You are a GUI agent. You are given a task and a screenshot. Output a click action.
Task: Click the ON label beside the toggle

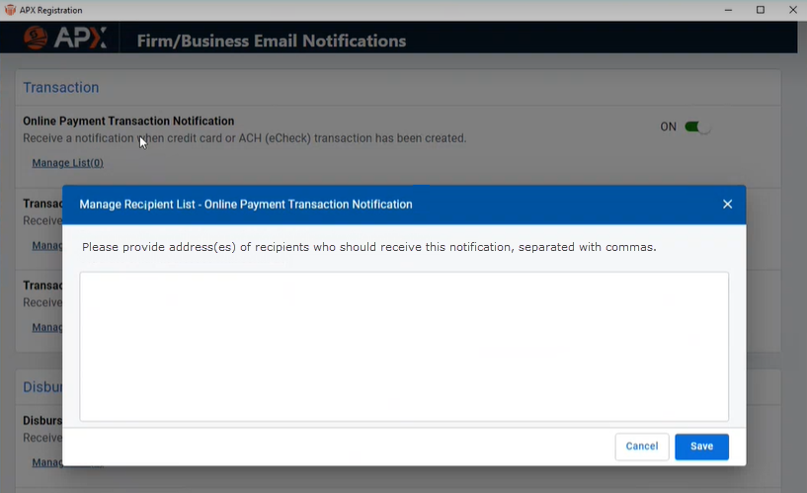669,126
